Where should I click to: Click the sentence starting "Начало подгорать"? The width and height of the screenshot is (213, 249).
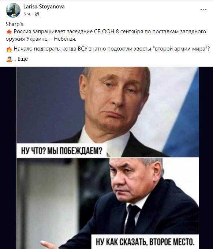click(112, 49)
